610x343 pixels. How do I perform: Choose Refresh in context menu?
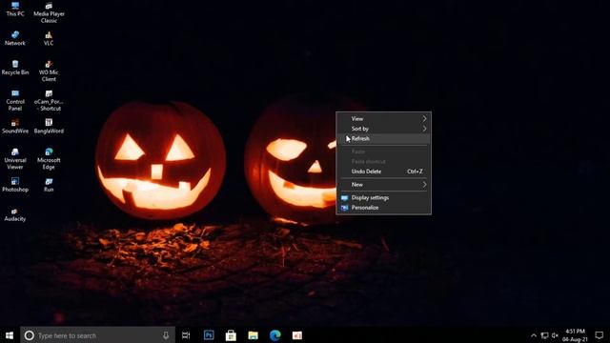[383, 138]
